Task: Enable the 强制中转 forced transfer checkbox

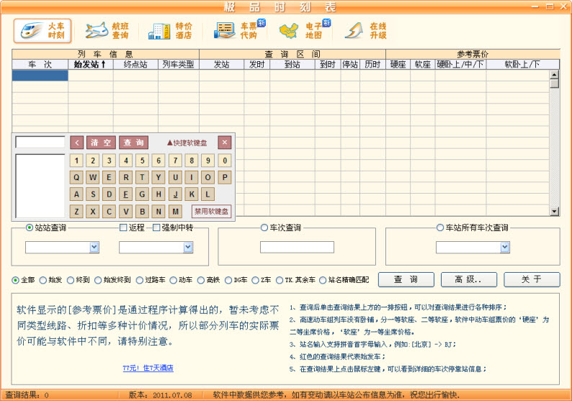Action: (x=156, y=228)
